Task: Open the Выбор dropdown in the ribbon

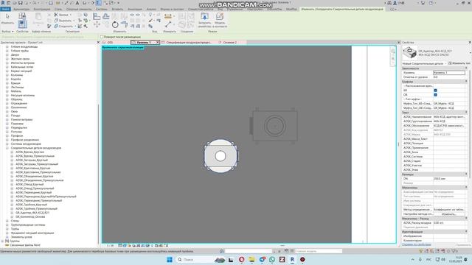Action: [x=7, y=31]
